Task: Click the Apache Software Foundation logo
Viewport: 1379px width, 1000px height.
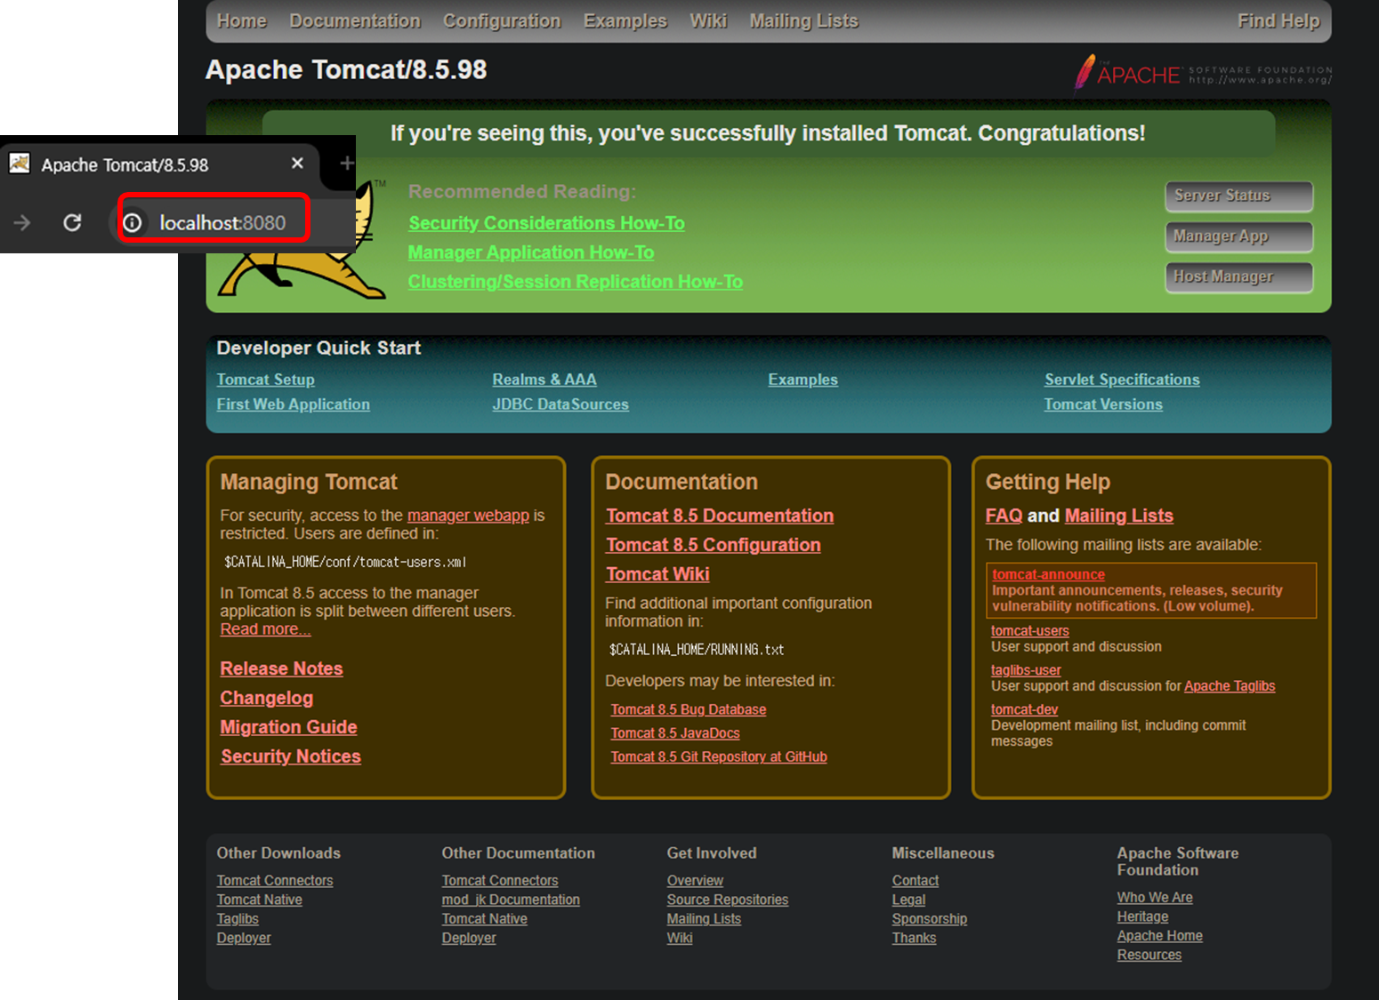Action: tap(1203, 73)
